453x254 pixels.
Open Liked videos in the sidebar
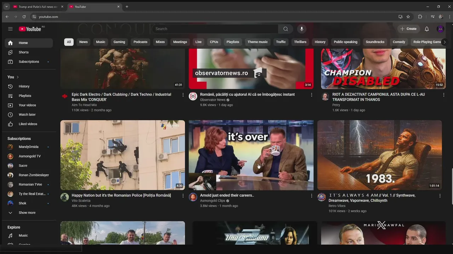(28, 124)
